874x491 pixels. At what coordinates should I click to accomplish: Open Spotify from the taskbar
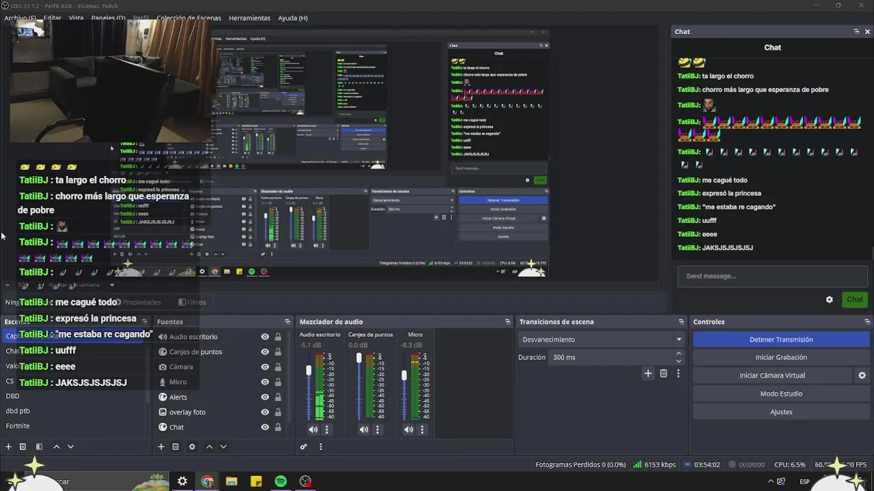(281, 481)
